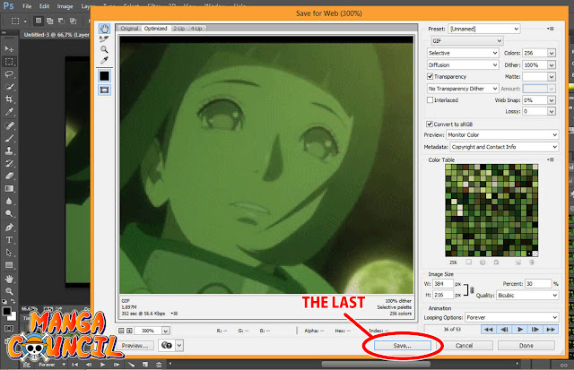The image size is (574, 370).
Task: Select the Gradient tool
Action: (9, 189)
